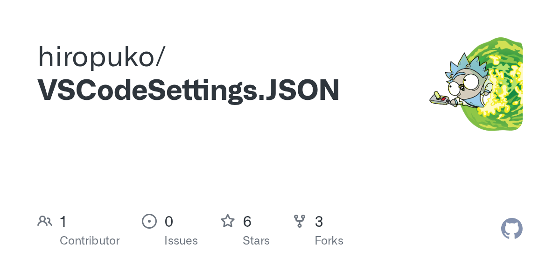Viewport: 560px width, 280px height.
Task: Open the VSCodeSettings.JSON repository title
Action: coord(189,90)
